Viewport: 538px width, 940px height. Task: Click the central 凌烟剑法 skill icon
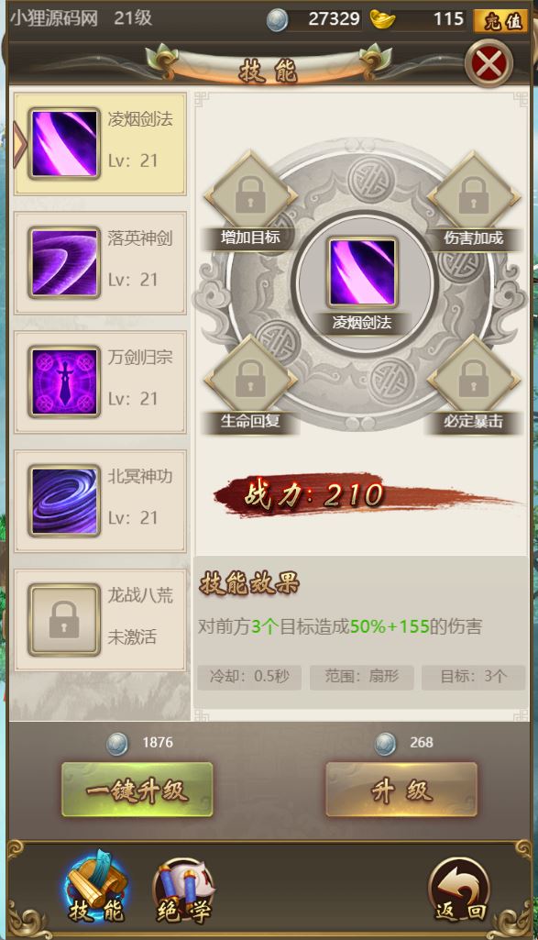pos(362,272)
